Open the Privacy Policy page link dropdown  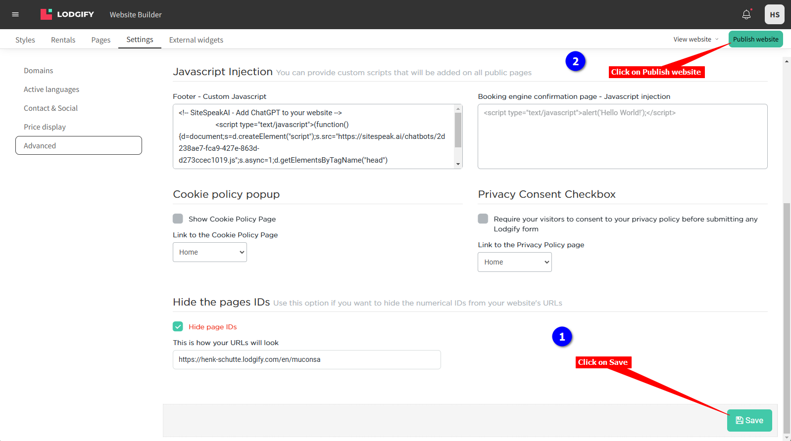[x=515, y=262]
